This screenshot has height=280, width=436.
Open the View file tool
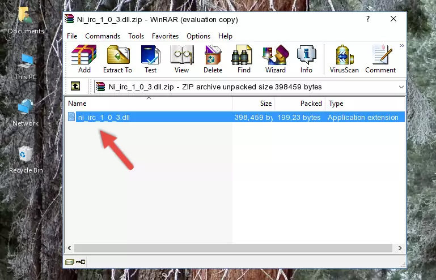click(182, 59)
